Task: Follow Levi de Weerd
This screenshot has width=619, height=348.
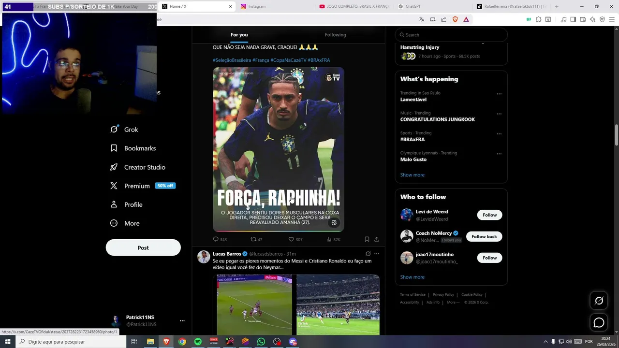Action: click(489, 215)
